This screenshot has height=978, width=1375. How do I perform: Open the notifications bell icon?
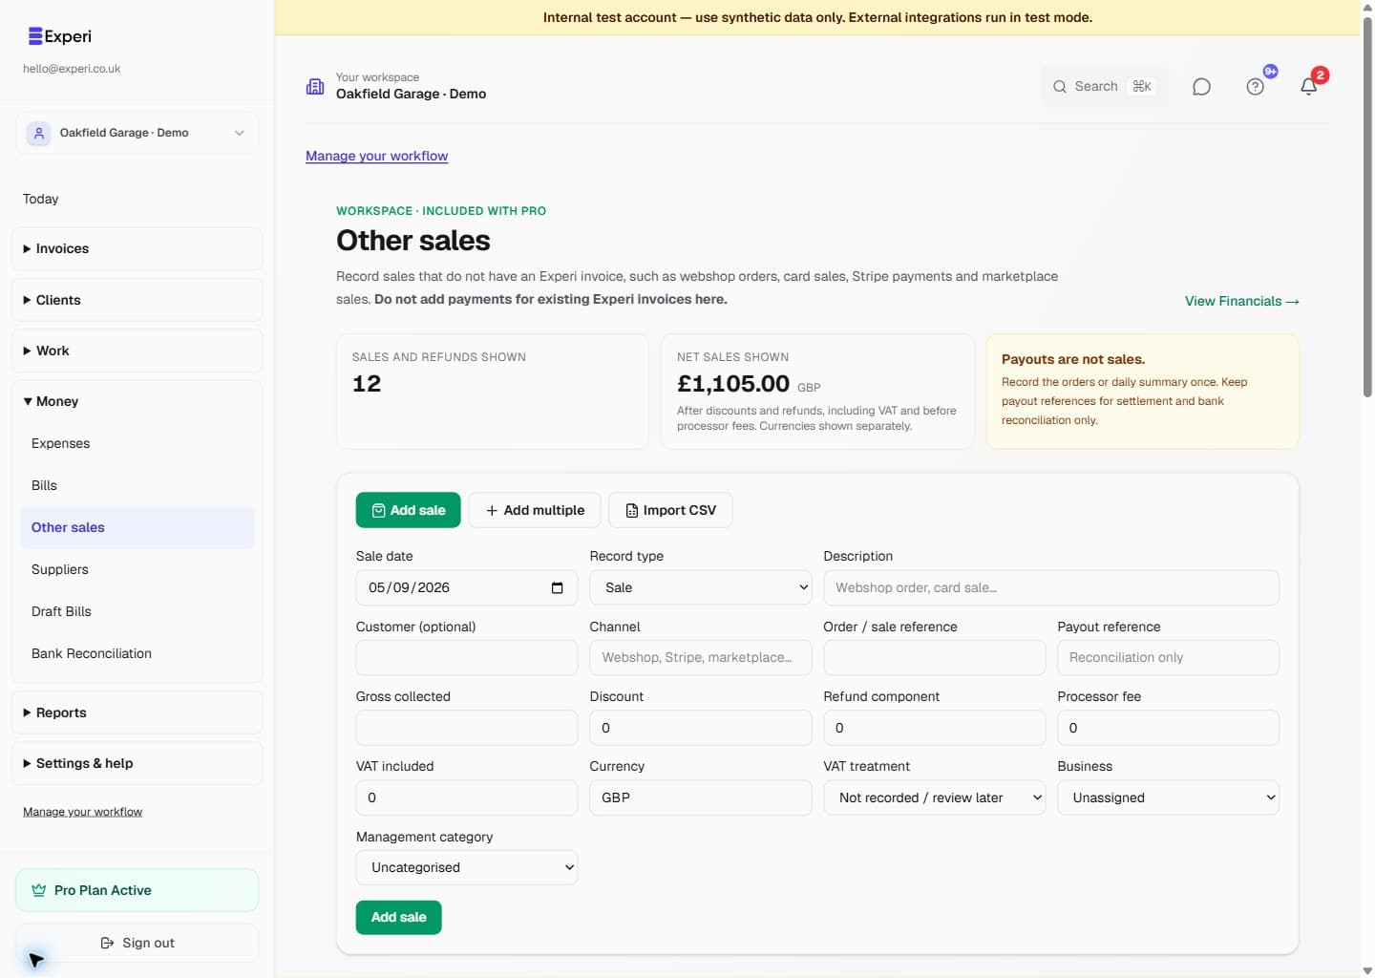coord(1308,87)
